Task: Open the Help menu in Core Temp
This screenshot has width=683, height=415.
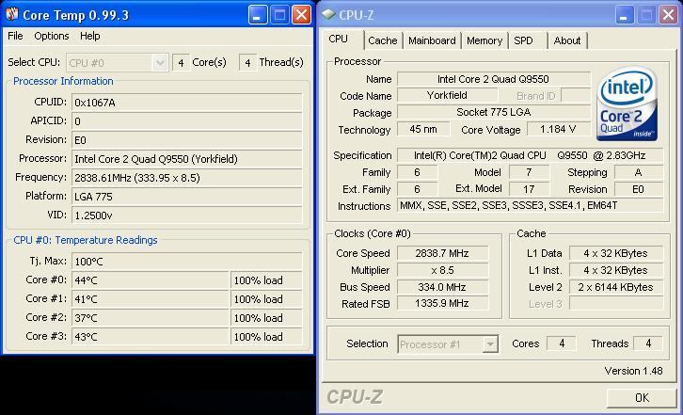Action: pos(90,36)
